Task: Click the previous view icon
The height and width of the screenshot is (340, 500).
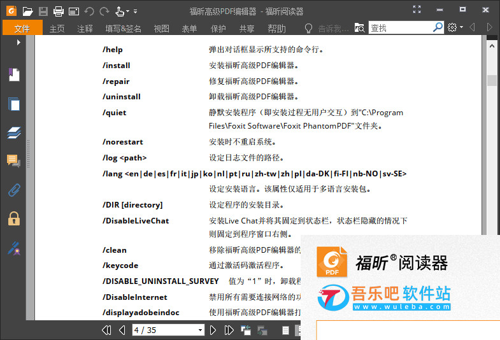Action: coord(246,330)
